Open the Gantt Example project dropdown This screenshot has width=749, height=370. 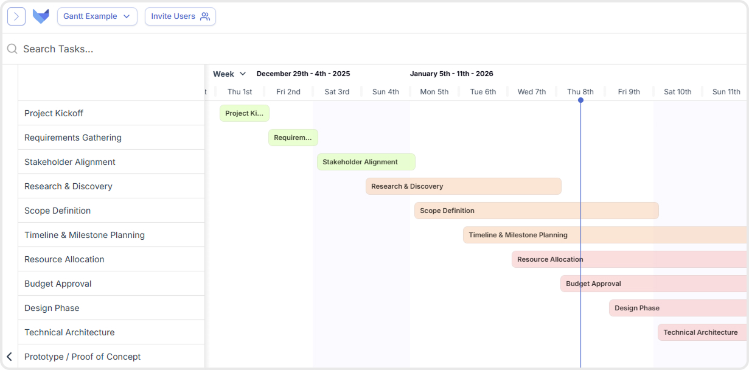tap(97, 16)
